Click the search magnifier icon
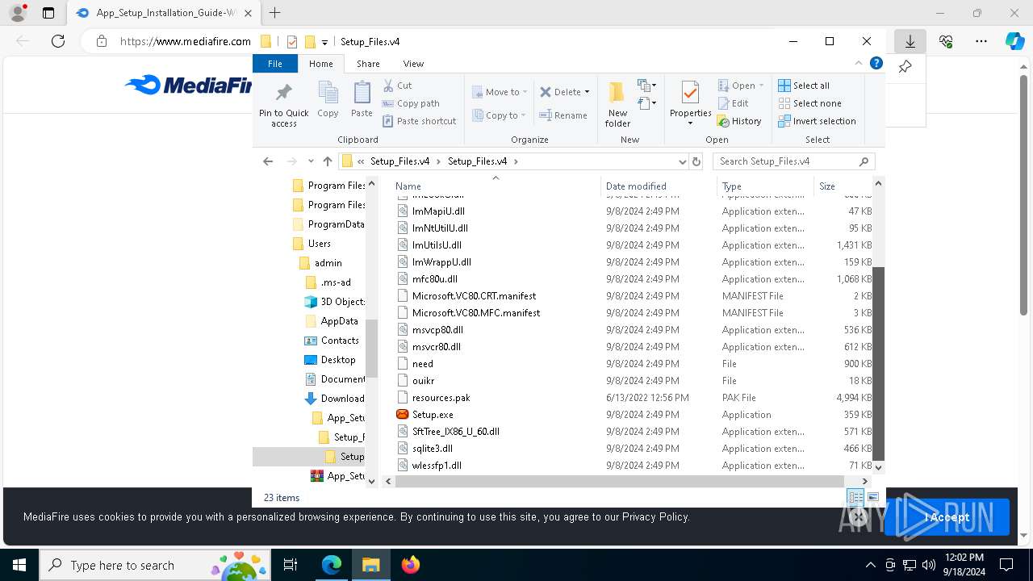This screenshot has height=581, width=1033. tap(864, 161)
